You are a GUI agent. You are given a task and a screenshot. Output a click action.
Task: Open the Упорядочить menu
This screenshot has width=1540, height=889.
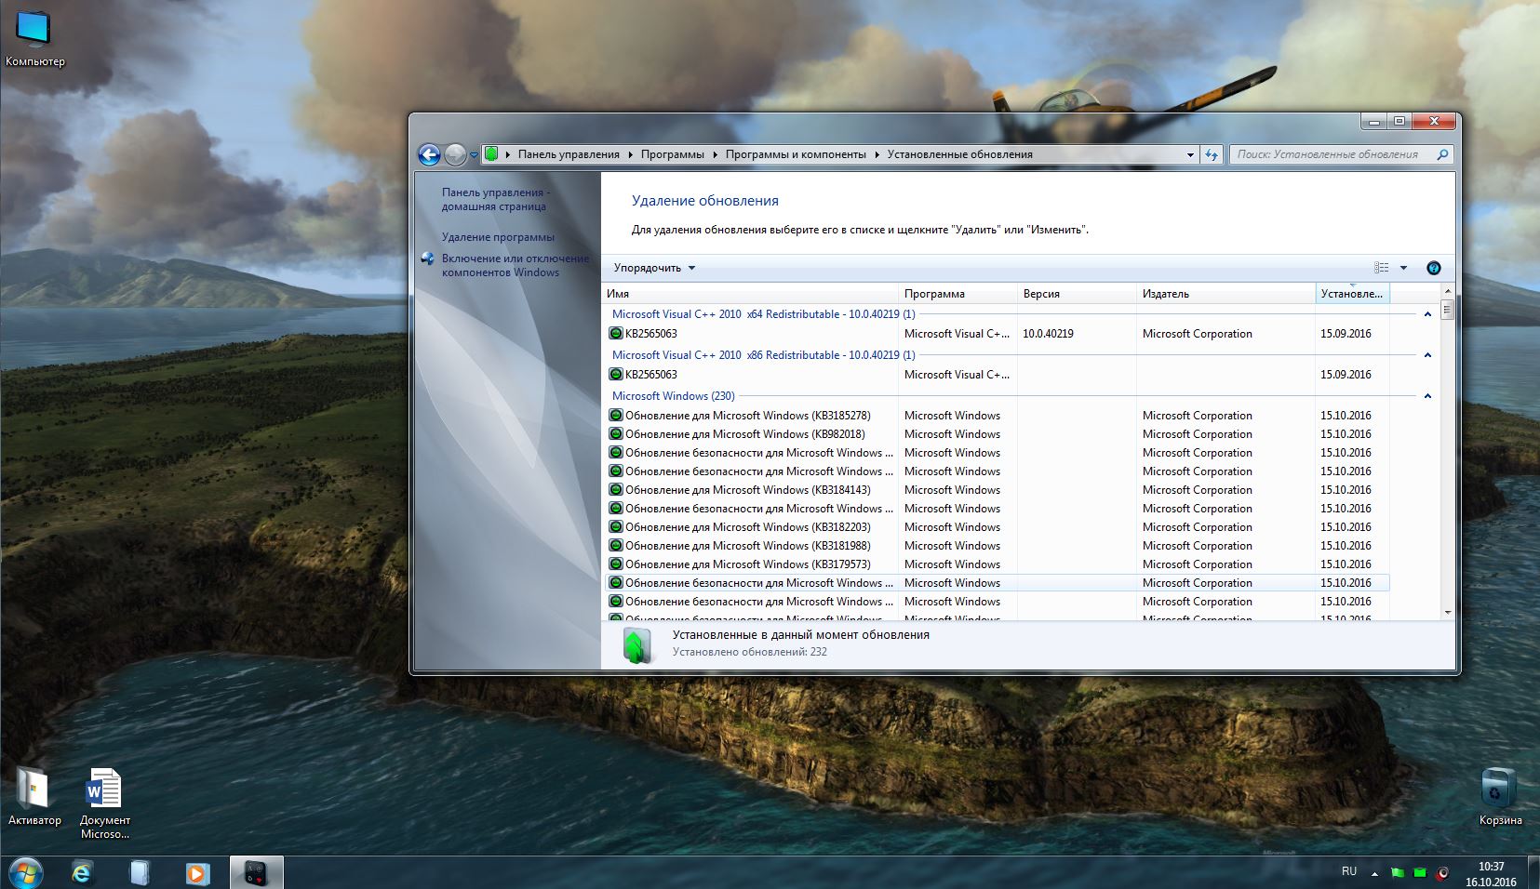[x=654, y=268]
